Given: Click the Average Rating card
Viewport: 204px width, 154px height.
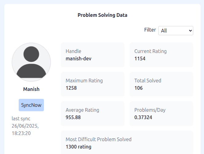Looking at the screenshot, I should click(x=93, y=114).
